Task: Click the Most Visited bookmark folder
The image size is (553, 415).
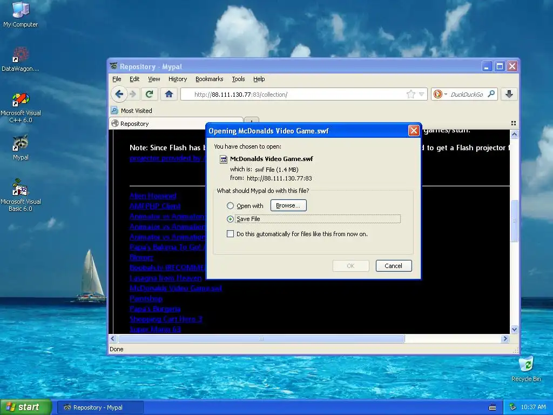Action: 132,110
